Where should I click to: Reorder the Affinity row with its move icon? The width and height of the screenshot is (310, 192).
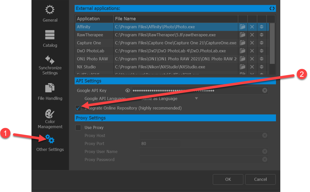pos(262,27)
